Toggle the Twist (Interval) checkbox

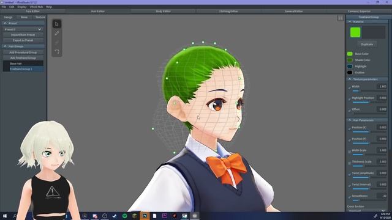350,185
